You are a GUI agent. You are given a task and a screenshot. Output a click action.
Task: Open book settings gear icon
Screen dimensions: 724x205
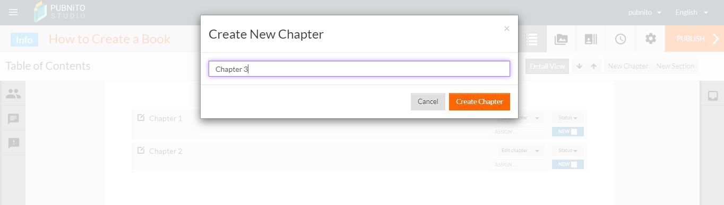coord(650,39)
